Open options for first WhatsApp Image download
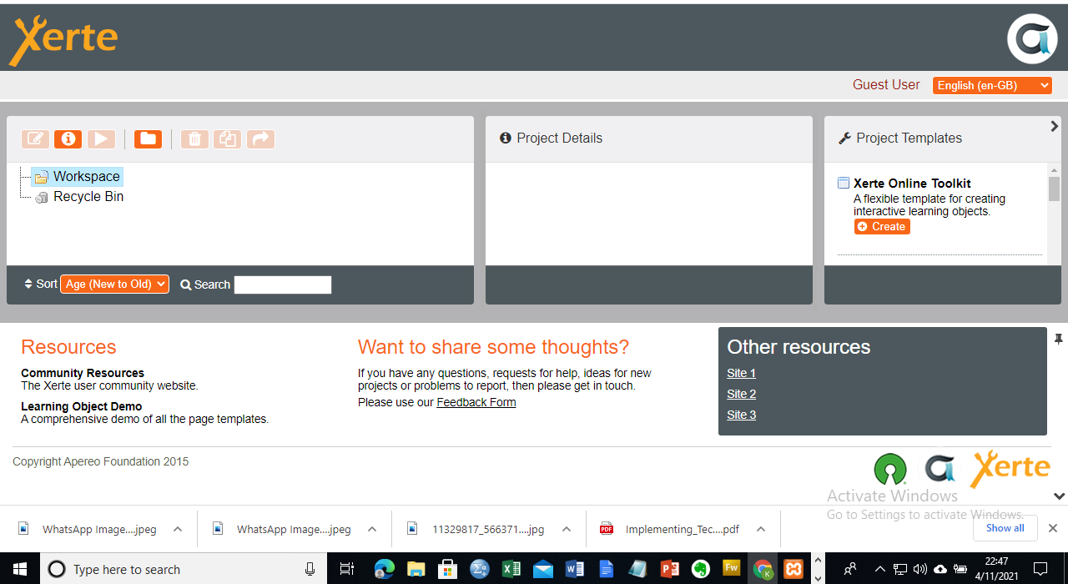 [x=178, y=529]
